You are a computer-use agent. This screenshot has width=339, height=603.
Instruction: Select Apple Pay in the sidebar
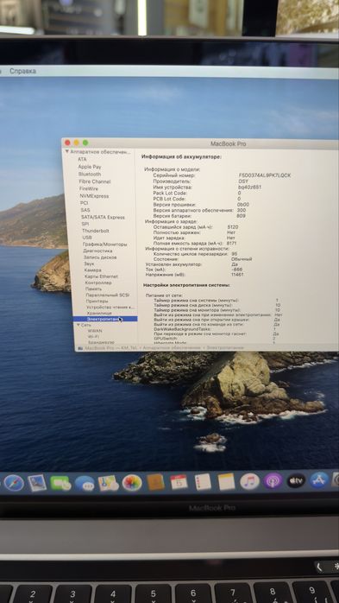90,167
